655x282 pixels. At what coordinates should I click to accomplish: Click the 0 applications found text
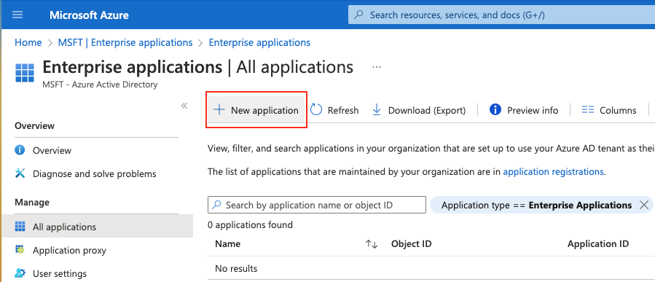click(250, 224)
